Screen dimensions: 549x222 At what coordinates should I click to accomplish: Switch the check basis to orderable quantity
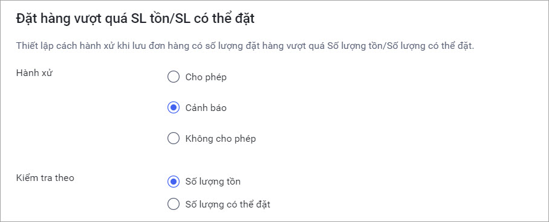[174, 204]
